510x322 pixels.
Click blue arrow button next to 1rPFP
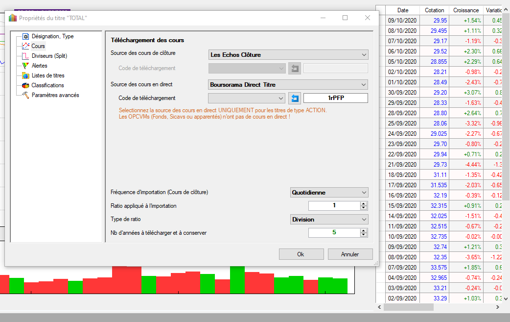click(x=294, y=98)
